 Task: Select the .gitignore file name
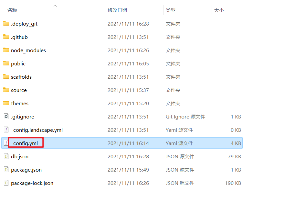(23, 117)
